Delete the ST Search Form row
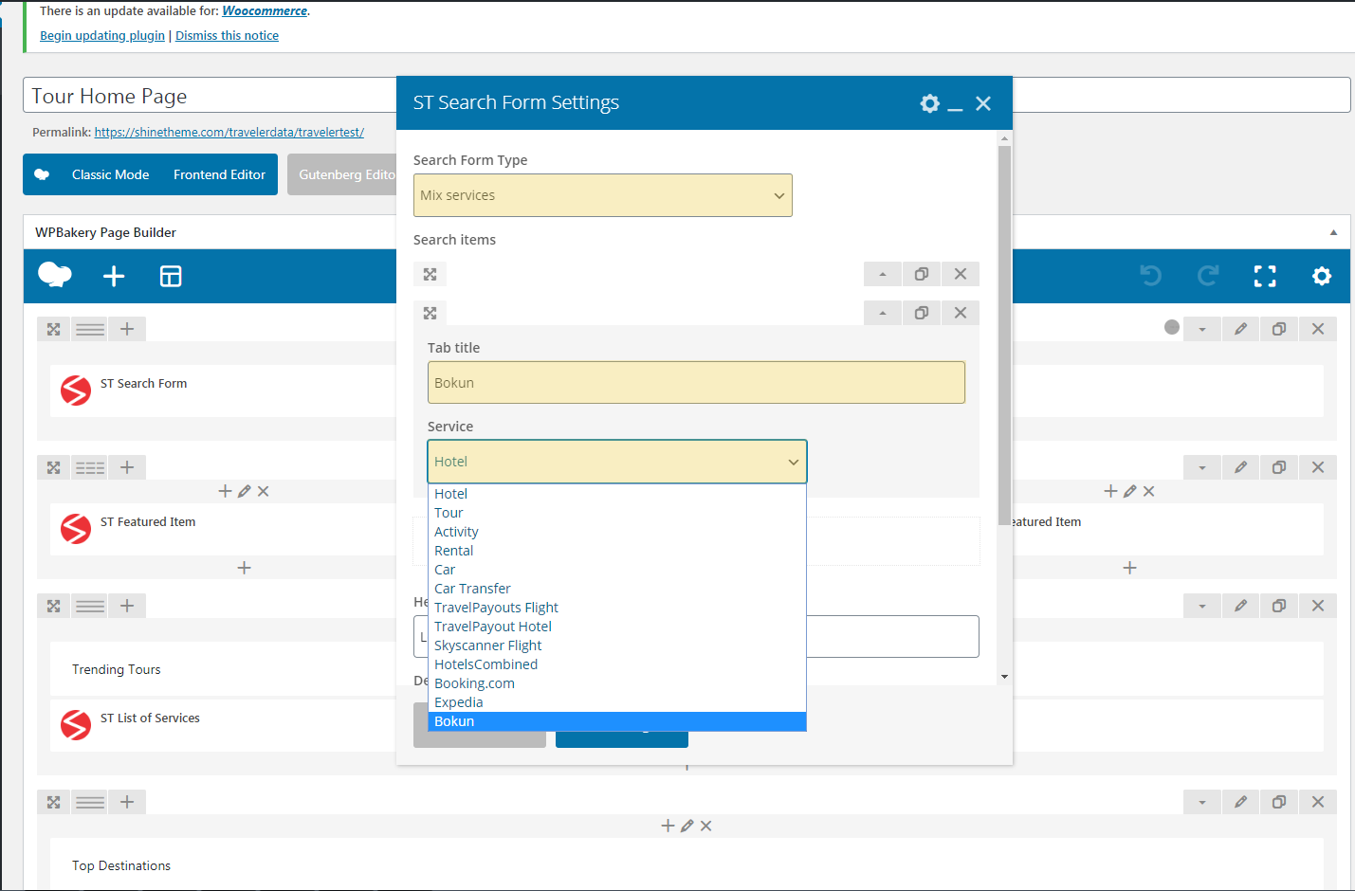1355x891 pixels. (1318, 329)
